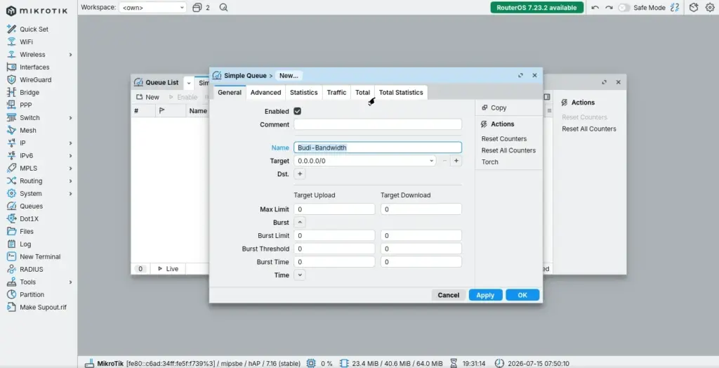The height and width of the screenshot is (368, 719).
Task: Open the Workspace dropdown
Action: [x=152, y=7]
